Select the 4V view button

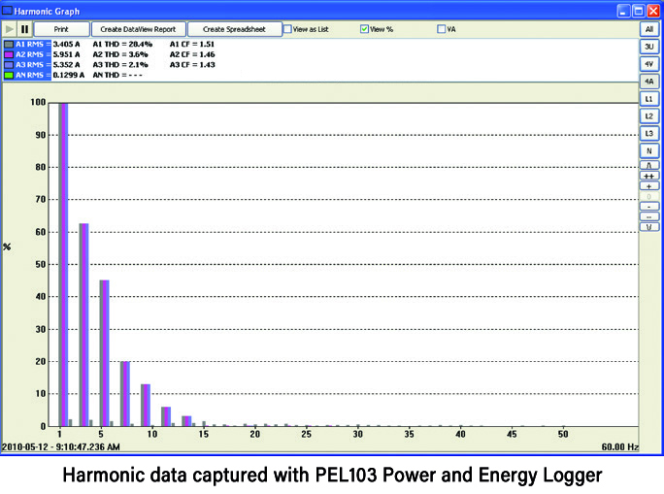(649, 64)
